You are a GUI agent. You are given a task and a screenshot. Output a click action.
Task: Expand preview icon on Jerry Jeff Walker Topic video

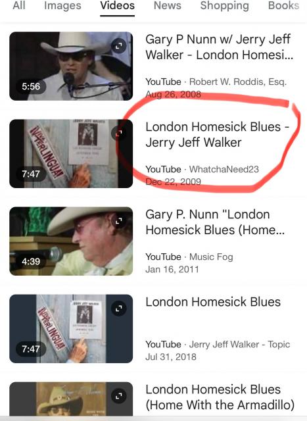[x=119, y=309]
